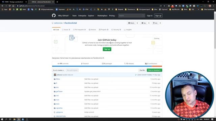Open the selesnow owner link
This screenshot has width=216, height=121.
point(58,23)
